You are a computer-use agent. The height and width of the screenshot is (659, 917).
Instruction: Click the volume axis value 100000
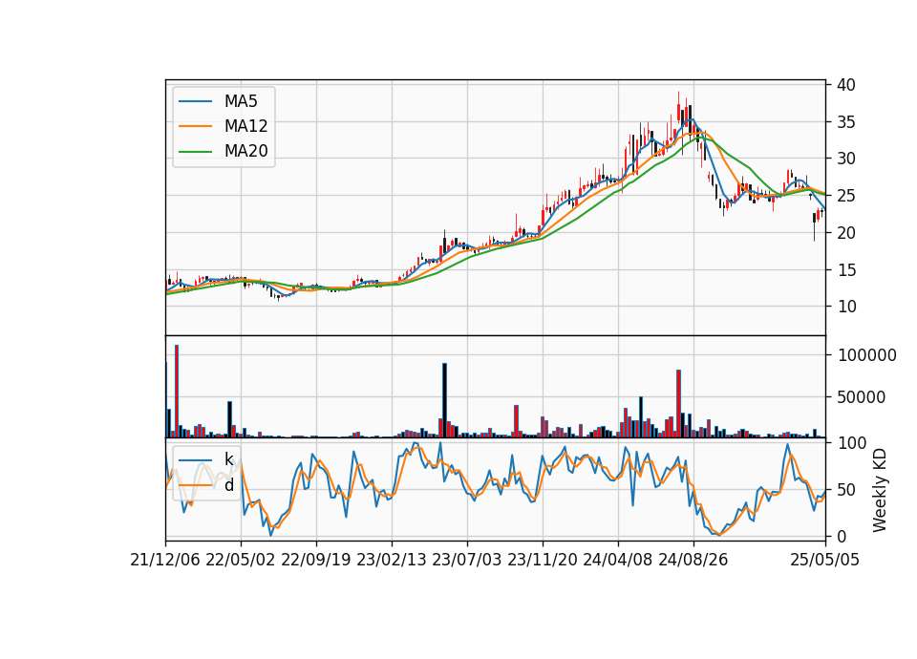pos(866,355)
